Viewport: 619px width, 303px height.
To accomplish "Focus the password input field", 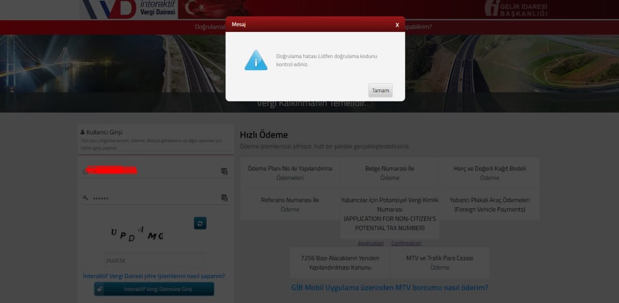I will point(150,198).
